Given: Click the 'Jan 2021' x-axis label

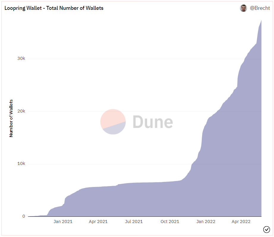Looking at the screenshot, I should point(63,222).
